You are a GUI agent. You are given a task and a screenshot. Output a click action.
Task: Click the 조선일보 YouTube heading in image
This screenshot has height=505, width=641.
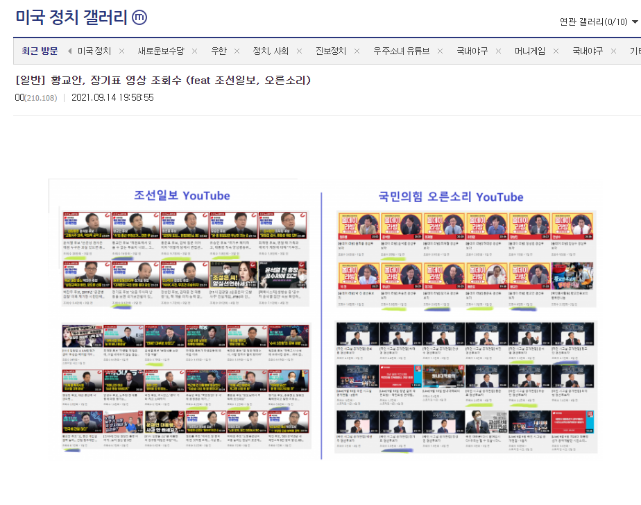coord(182,196)
